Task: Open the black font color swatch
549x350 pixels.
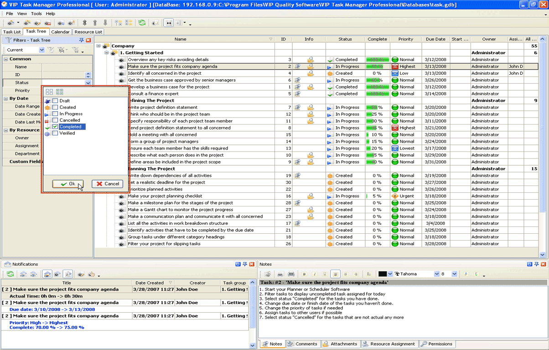Action: (383, 274)
